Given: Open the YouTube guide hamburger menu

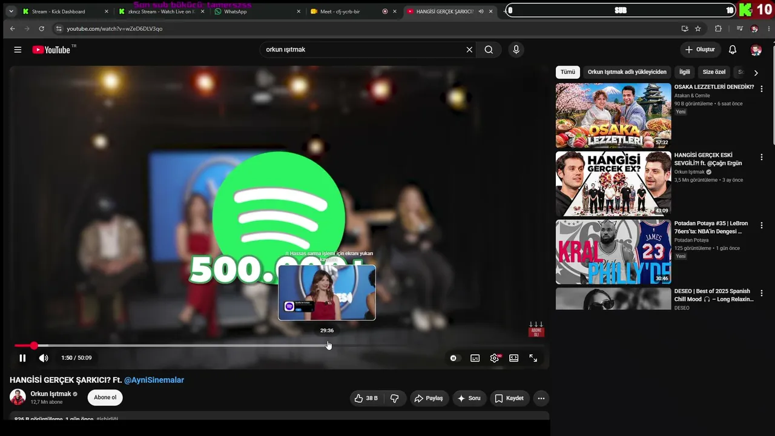Looking at the screenshot, I should (x=18, y=50).
